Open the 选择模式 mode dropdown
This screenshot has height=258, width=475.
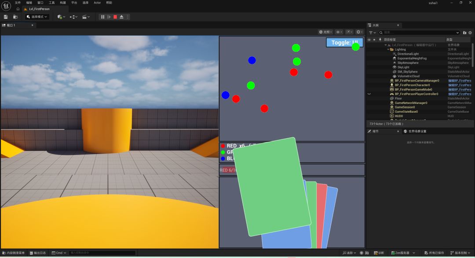(37, 17)
